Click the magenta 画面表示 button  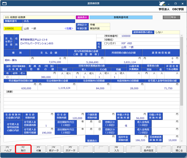click(82, 17)
